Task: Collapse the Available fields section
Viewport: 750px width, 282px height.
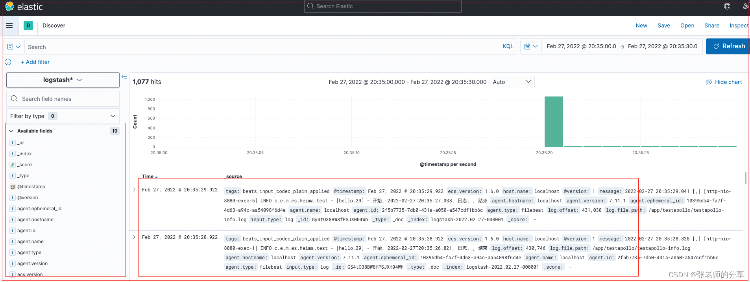Action: coord(11,131)
